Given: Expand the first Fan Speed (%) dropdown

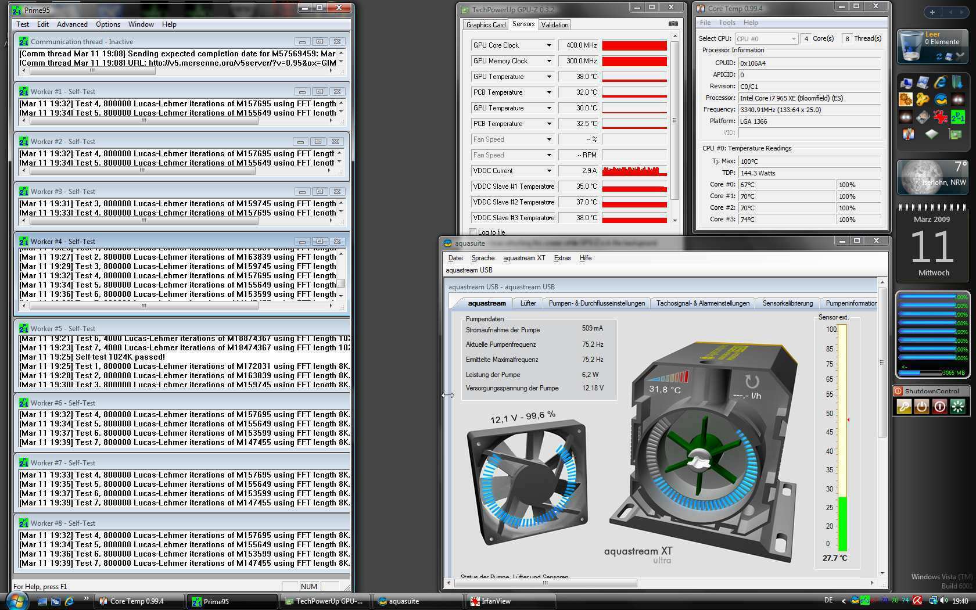Looking at the screenshot, I should click(x=548, y=139).
